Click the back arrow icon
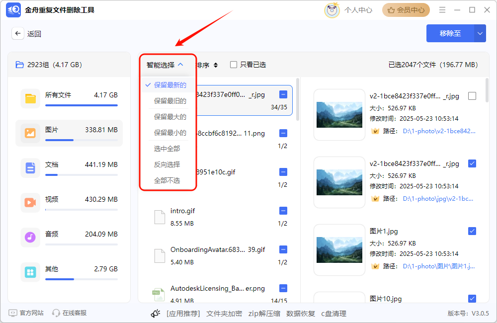Viewport: 497px width, 323px height. point(18,33)
